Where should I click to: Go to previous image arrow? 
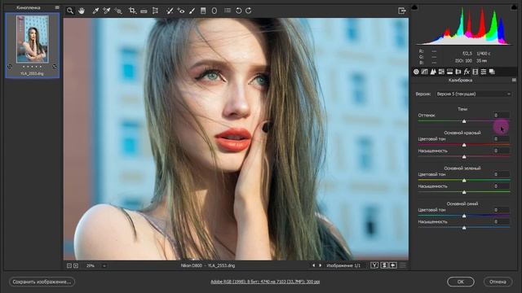[313, 265]
